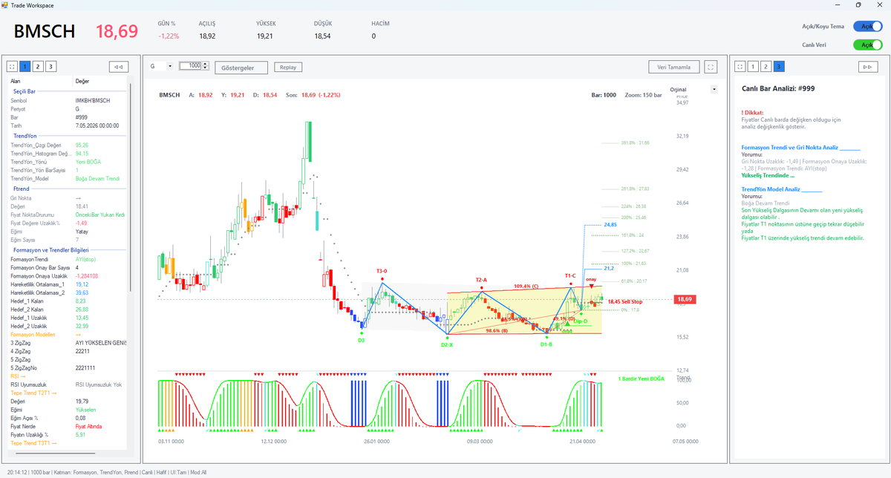
Task: Click the red 18,69 price tag on axis
Action: (x=683, y=299)
